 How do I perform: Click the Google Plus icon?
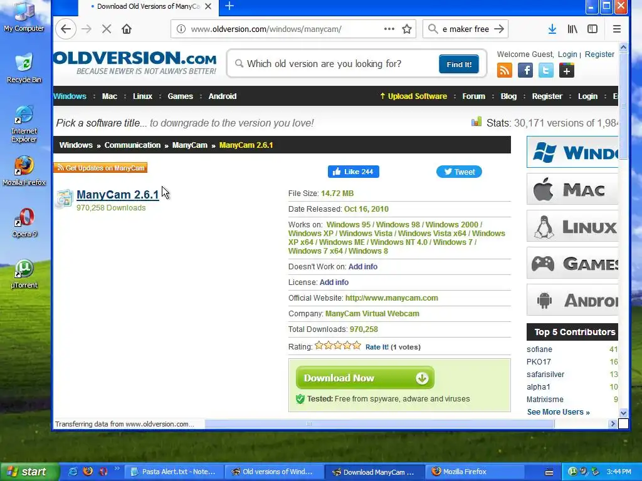(x=567, y=70)
